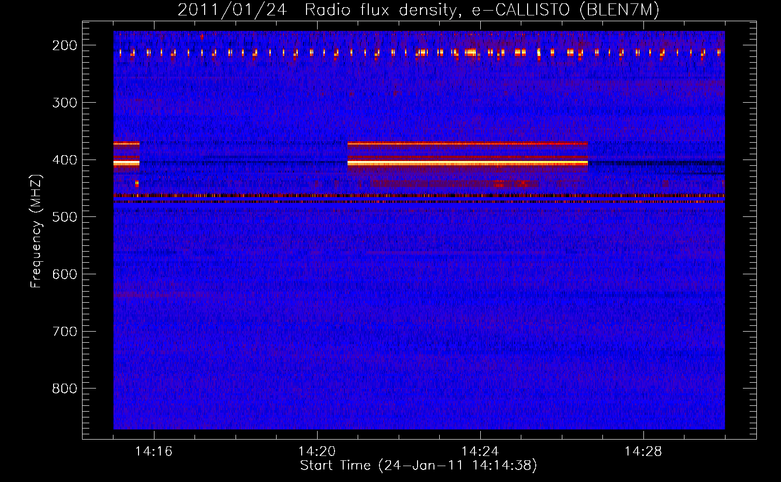781x482 pixels.
Task: Select the Frequency (MHZ) axis label
Action: [36, 231]
